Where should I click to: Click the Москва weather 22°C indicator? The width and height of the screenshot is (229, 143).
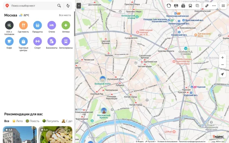coord(24,15)
